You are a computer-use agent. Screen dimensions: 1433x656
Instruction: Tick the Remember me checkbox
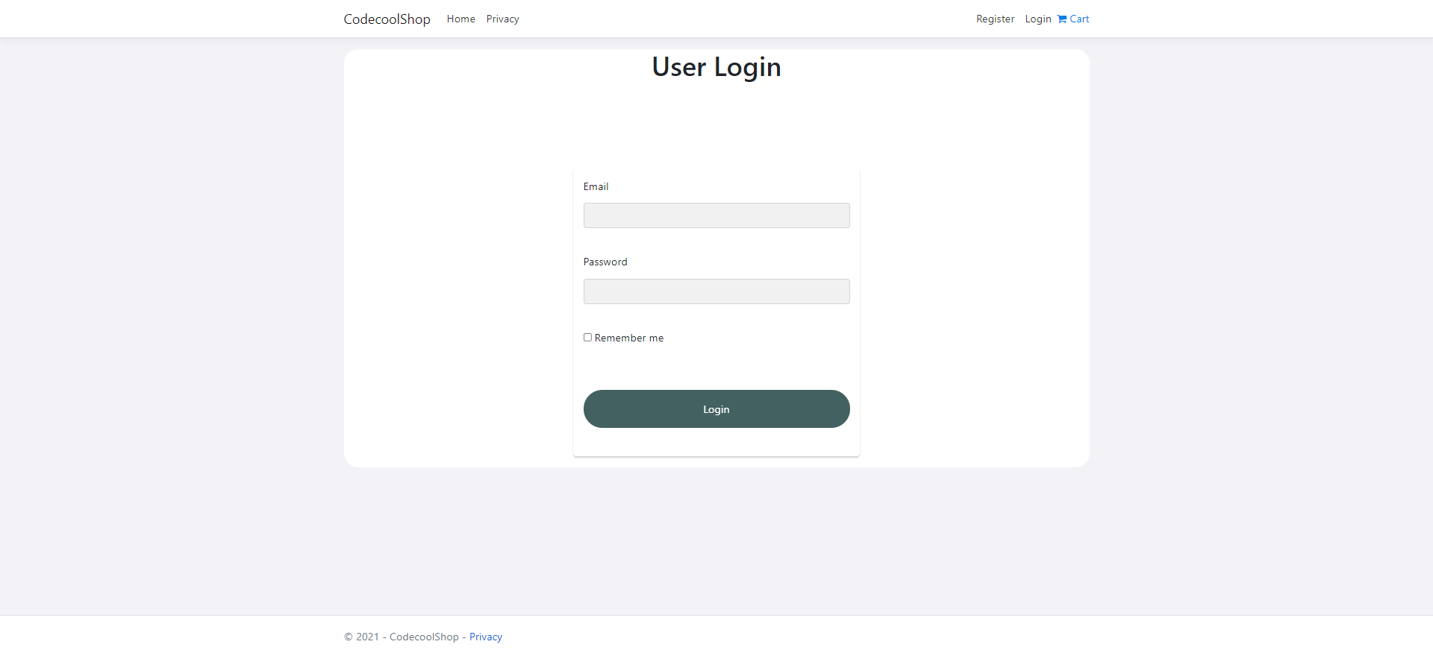pyautogui.click(x=587, y=337)
